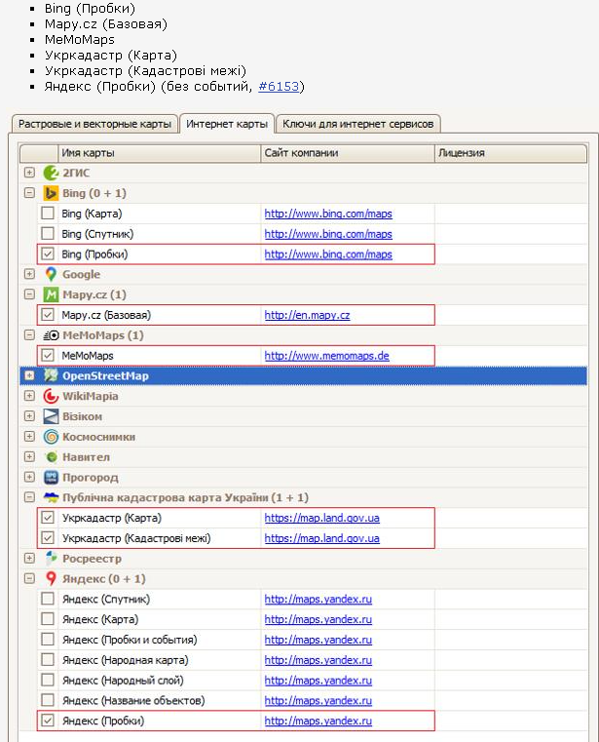Select the Интернет карты tab
The image size is (599, 742).
click(227, 124)
